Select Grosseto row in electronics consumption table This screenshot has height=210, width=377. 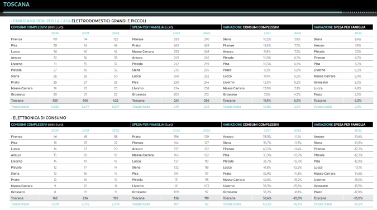[x=70, y=192]
